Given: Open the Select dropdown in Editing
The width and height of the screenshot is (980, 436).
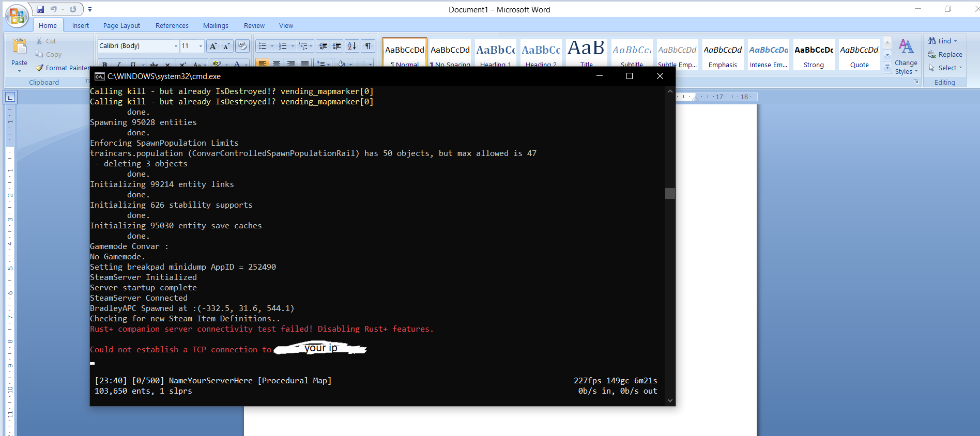Looking at the screenshot, I should click(x=945, y=68).
